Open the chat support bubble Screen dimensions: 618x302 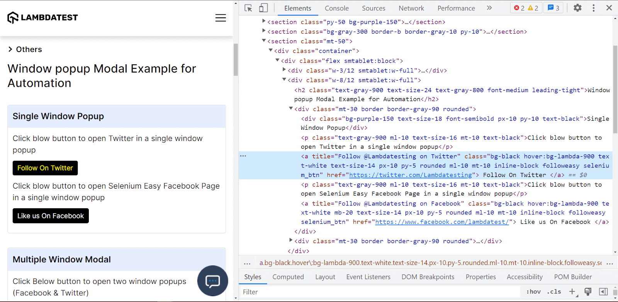(212, 281)
